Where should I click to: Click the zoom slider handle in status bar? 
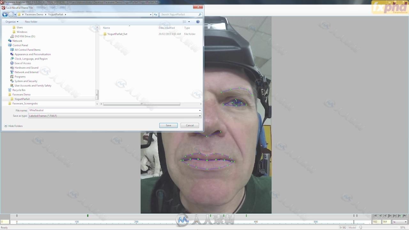click(x=361, y=227)
